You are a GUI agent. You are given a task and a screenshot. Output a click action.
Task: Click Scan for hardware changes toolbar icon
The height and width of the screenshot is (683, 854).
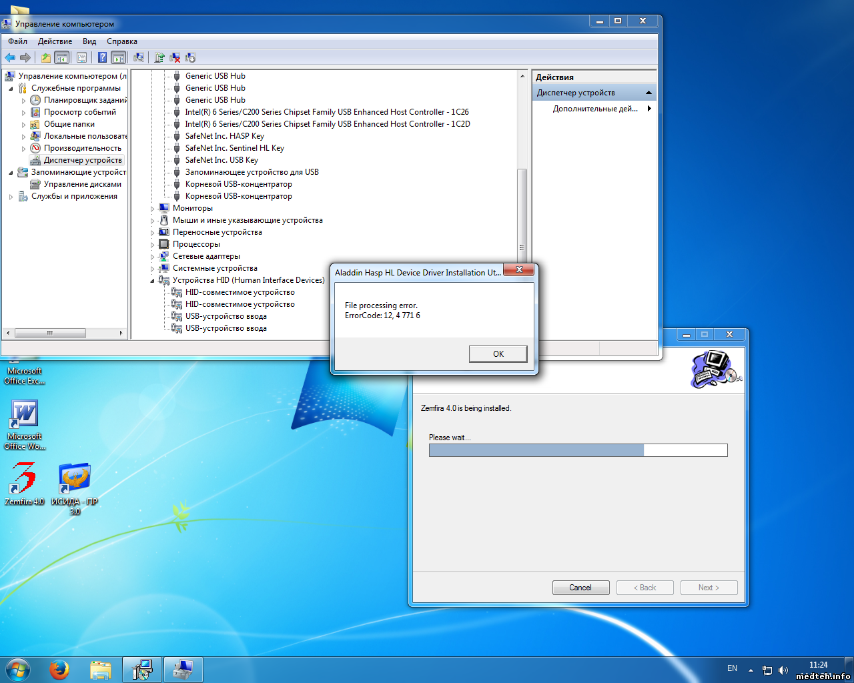139,58
